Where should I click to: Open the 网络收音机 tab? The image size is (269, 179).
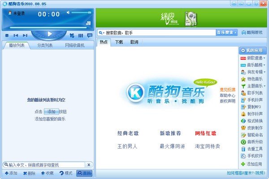[74, 45]
